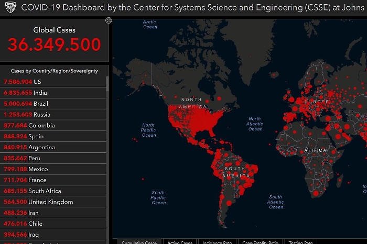Click the Global Cases total number
Screen dimensions: 367x244
pos(54,45)
